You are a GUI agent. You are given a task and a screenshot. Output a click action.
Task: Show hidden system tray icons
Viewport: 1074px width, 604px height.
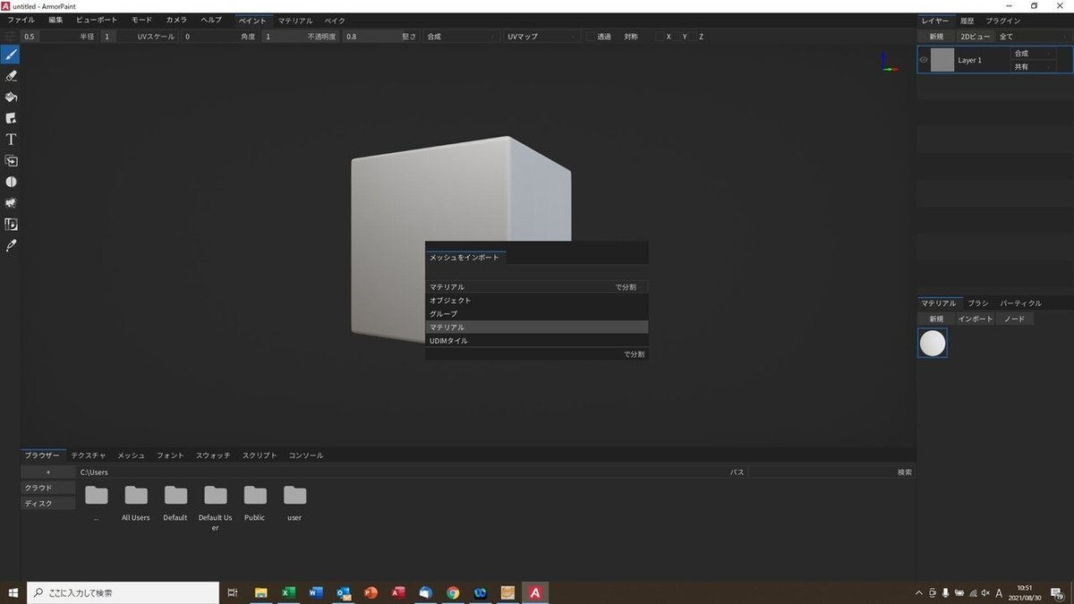click(x=919, y=592)
